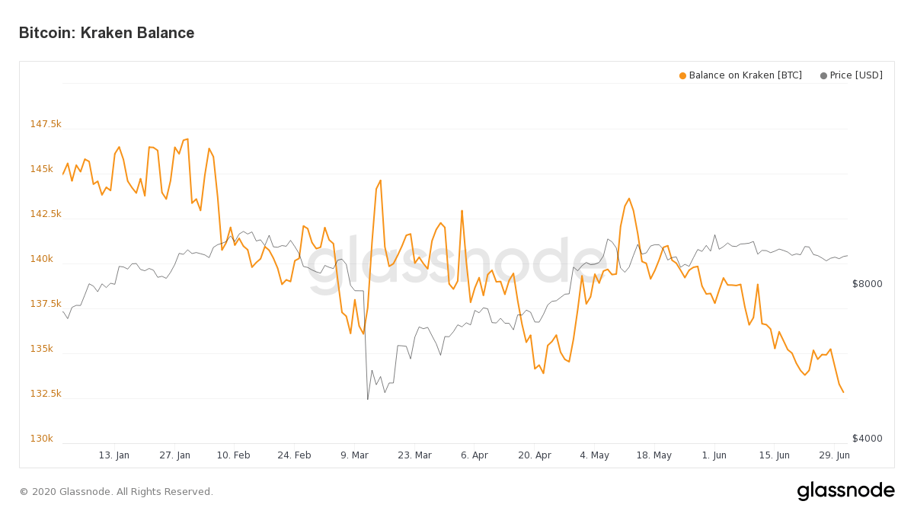Click the 130k balance axis label
This screenshot has height=514, width=914.
pyautogui.click(x=41, y=439)
